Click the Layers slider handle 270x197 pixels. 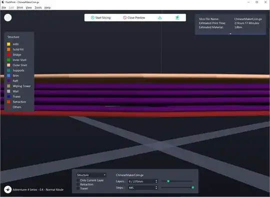(x=168, y=181)
